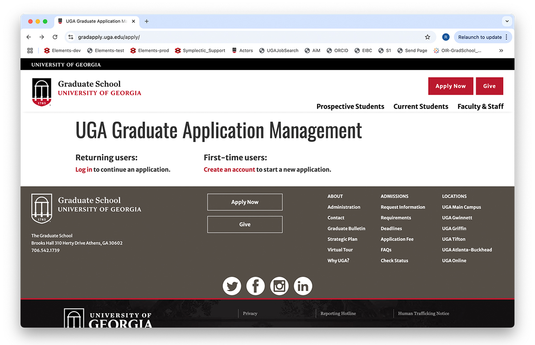This screenshot has height=345, width=535.
Task: Click Relaunch to update button
Action: [483, 37]
